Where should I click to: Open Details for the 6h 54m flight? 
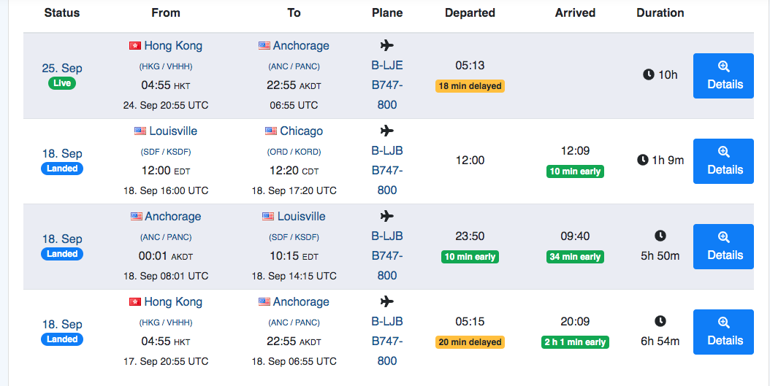723,332
